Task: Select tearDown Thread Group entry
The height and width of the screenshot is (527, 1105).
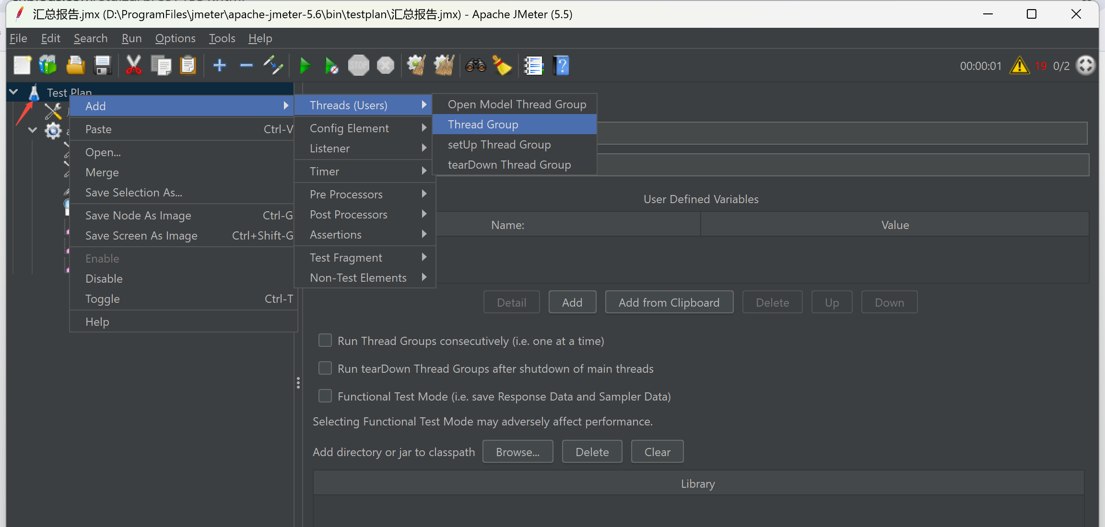Action: 515,164
